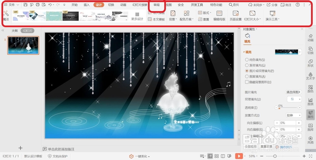Click the Save icon in quick access toolbar
Viewport: 316px width, 160px height.
tap(25, 5)
